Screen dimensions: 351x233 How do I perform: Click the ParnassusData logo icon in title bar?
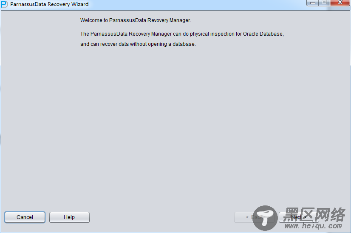tap(5, 4)
